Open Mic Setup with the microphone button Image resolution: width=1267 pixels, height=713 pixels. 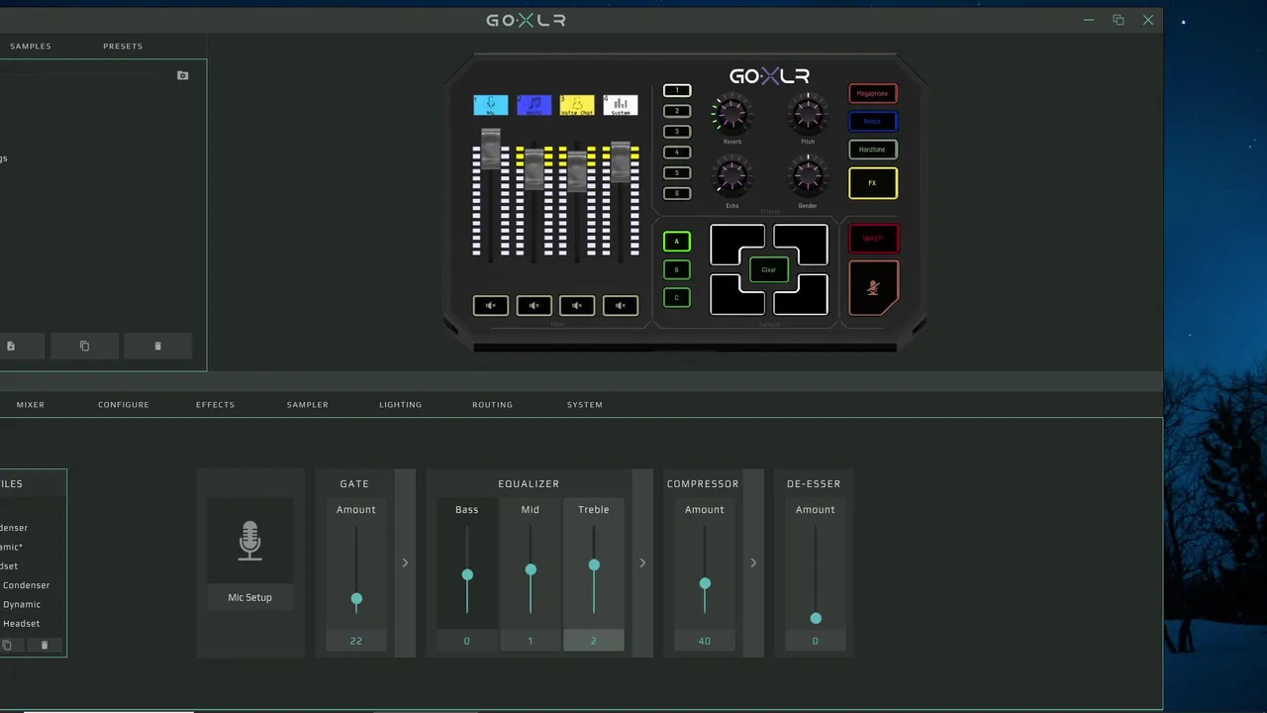click(x=249, y=542)
